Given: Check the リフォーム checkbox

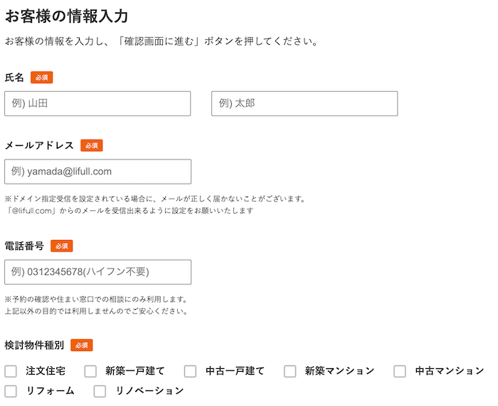Looking at the screenshot, I should pyautogui.click(x=11, y=391).
